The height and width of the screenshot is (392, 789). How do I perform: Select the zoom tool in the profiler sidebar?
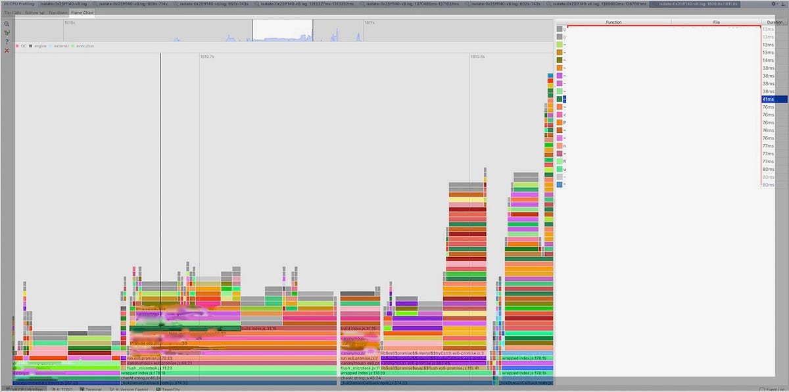click(7, 24)
